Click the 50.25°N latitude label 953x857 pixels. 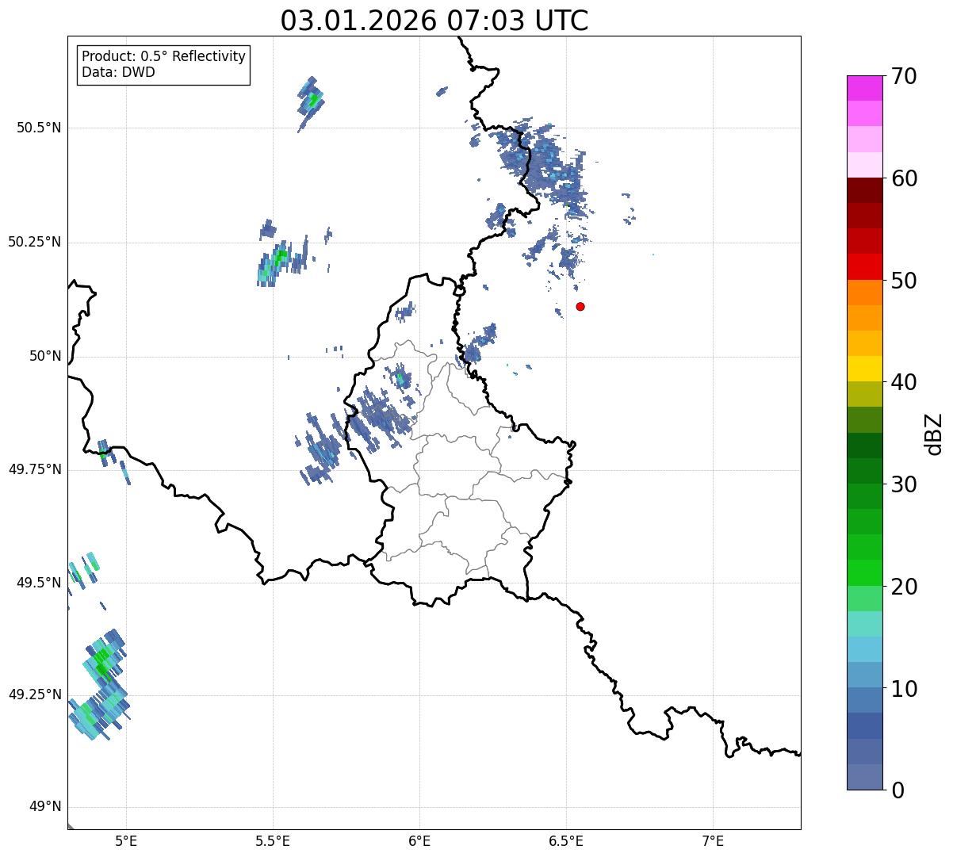tap(34, 242)
